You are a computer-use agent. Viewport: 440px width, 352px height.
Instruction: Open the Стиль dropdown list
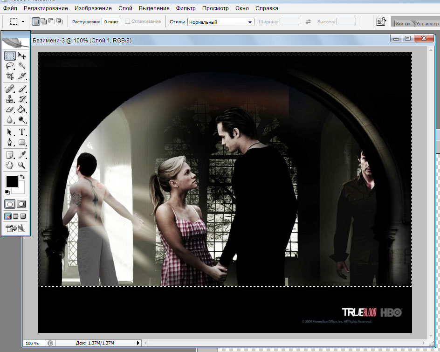click(x=221, y=22)
